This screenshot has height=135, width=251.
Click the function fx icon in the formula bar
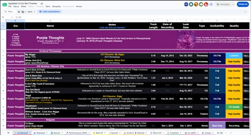coord(17,17)
